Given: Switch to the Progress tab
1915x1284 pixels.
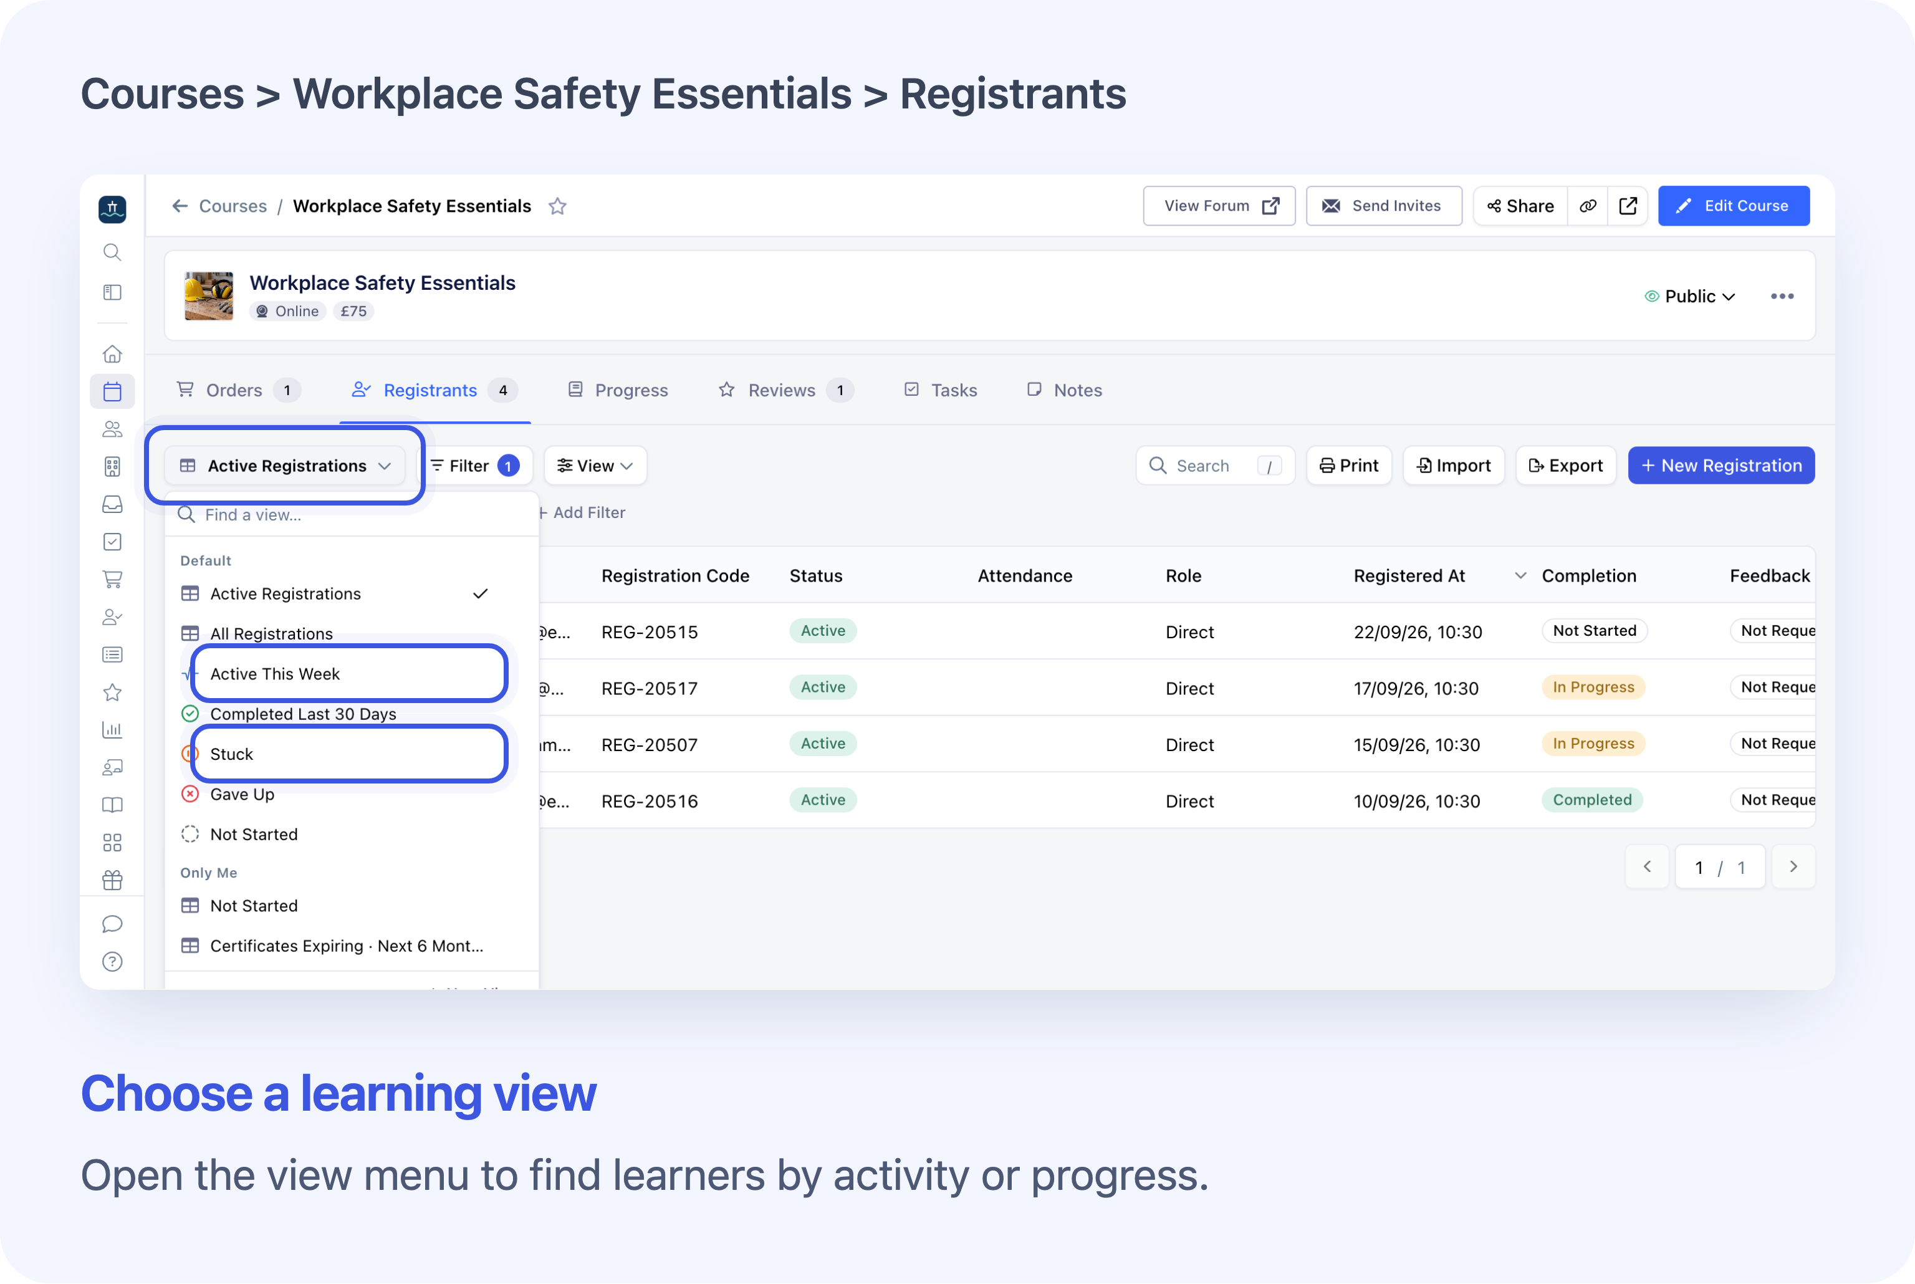Looking at the screenshot, I should click(x=618, y=391).
